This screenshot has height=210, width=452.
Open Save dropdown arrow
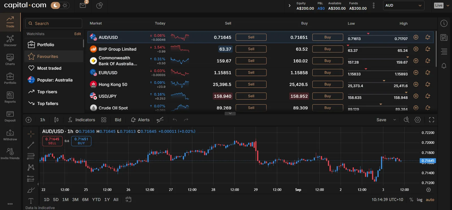click(x=395, y=120)
